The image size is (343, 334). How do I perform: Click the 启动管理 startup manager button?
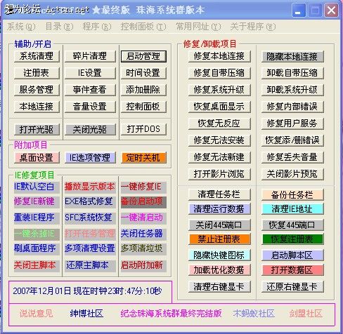click(x=143, y=56)
